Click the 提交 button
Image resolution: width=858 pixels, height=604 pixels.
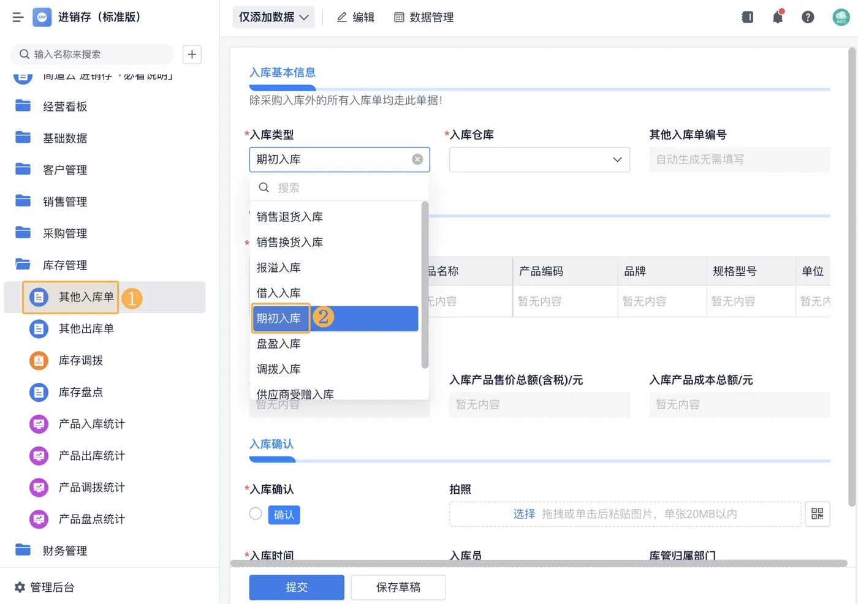coord(297,587)
